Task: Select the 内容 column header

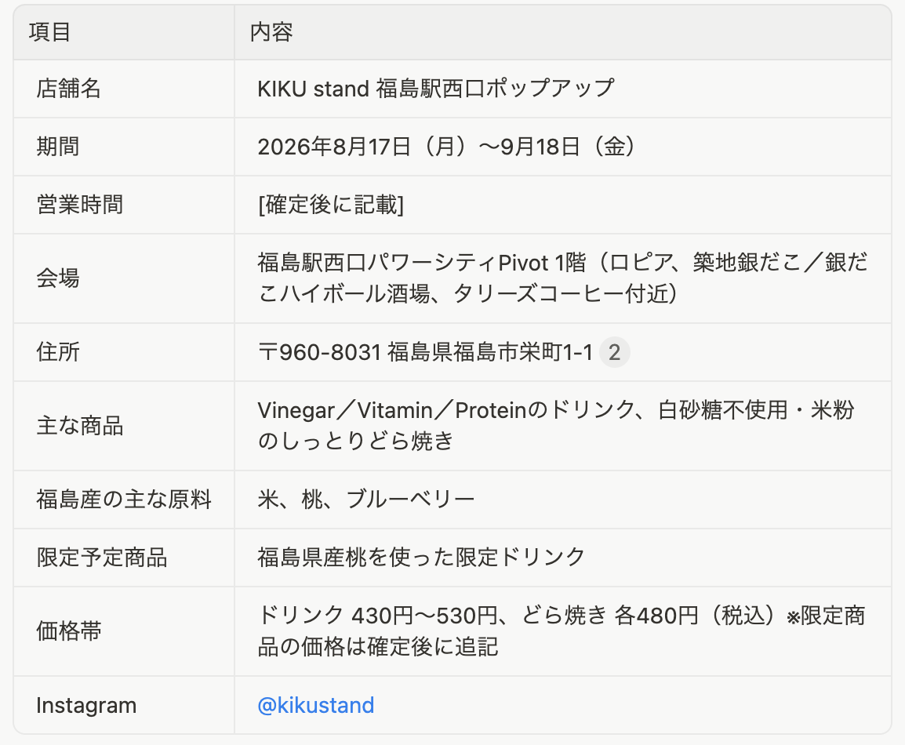Action: [271, 31]
